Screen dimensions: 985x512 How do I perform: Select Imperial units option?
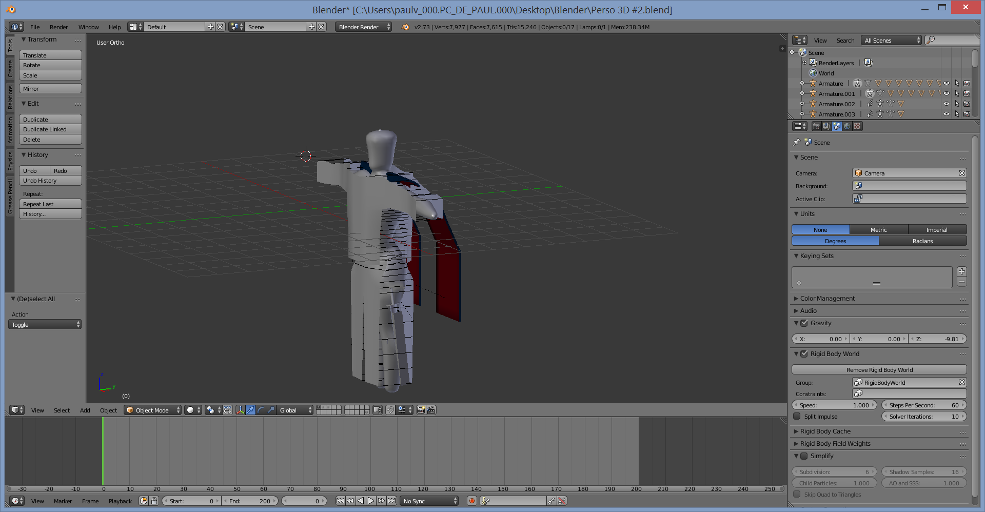pyautogui.click(x=937, y=229)
